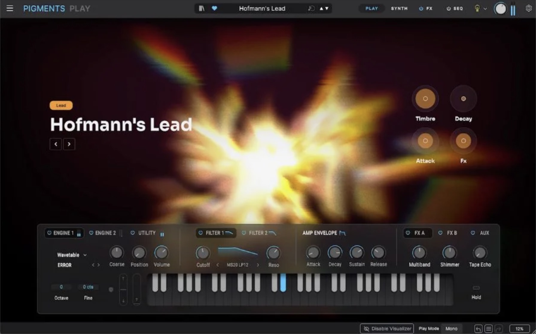
Task: Toggle FX A power button
Action: point(408,233)
